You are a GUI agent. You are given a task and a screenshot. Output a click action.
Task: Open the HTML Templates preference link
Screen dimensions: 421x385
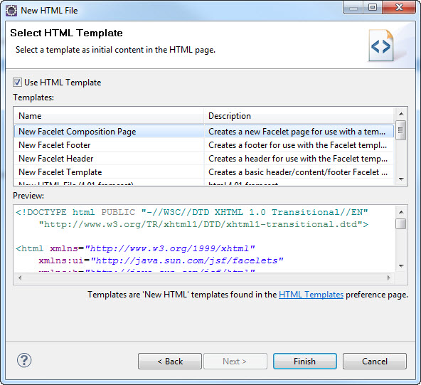311,295
